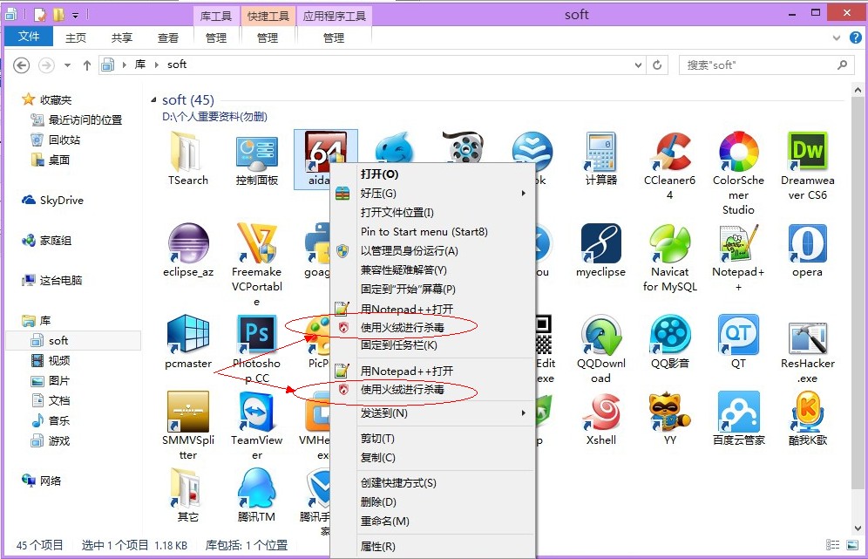Open the TeamViewer application
Image resolution: width=868 pixels, height=559 pixels.
coord(256,410)
